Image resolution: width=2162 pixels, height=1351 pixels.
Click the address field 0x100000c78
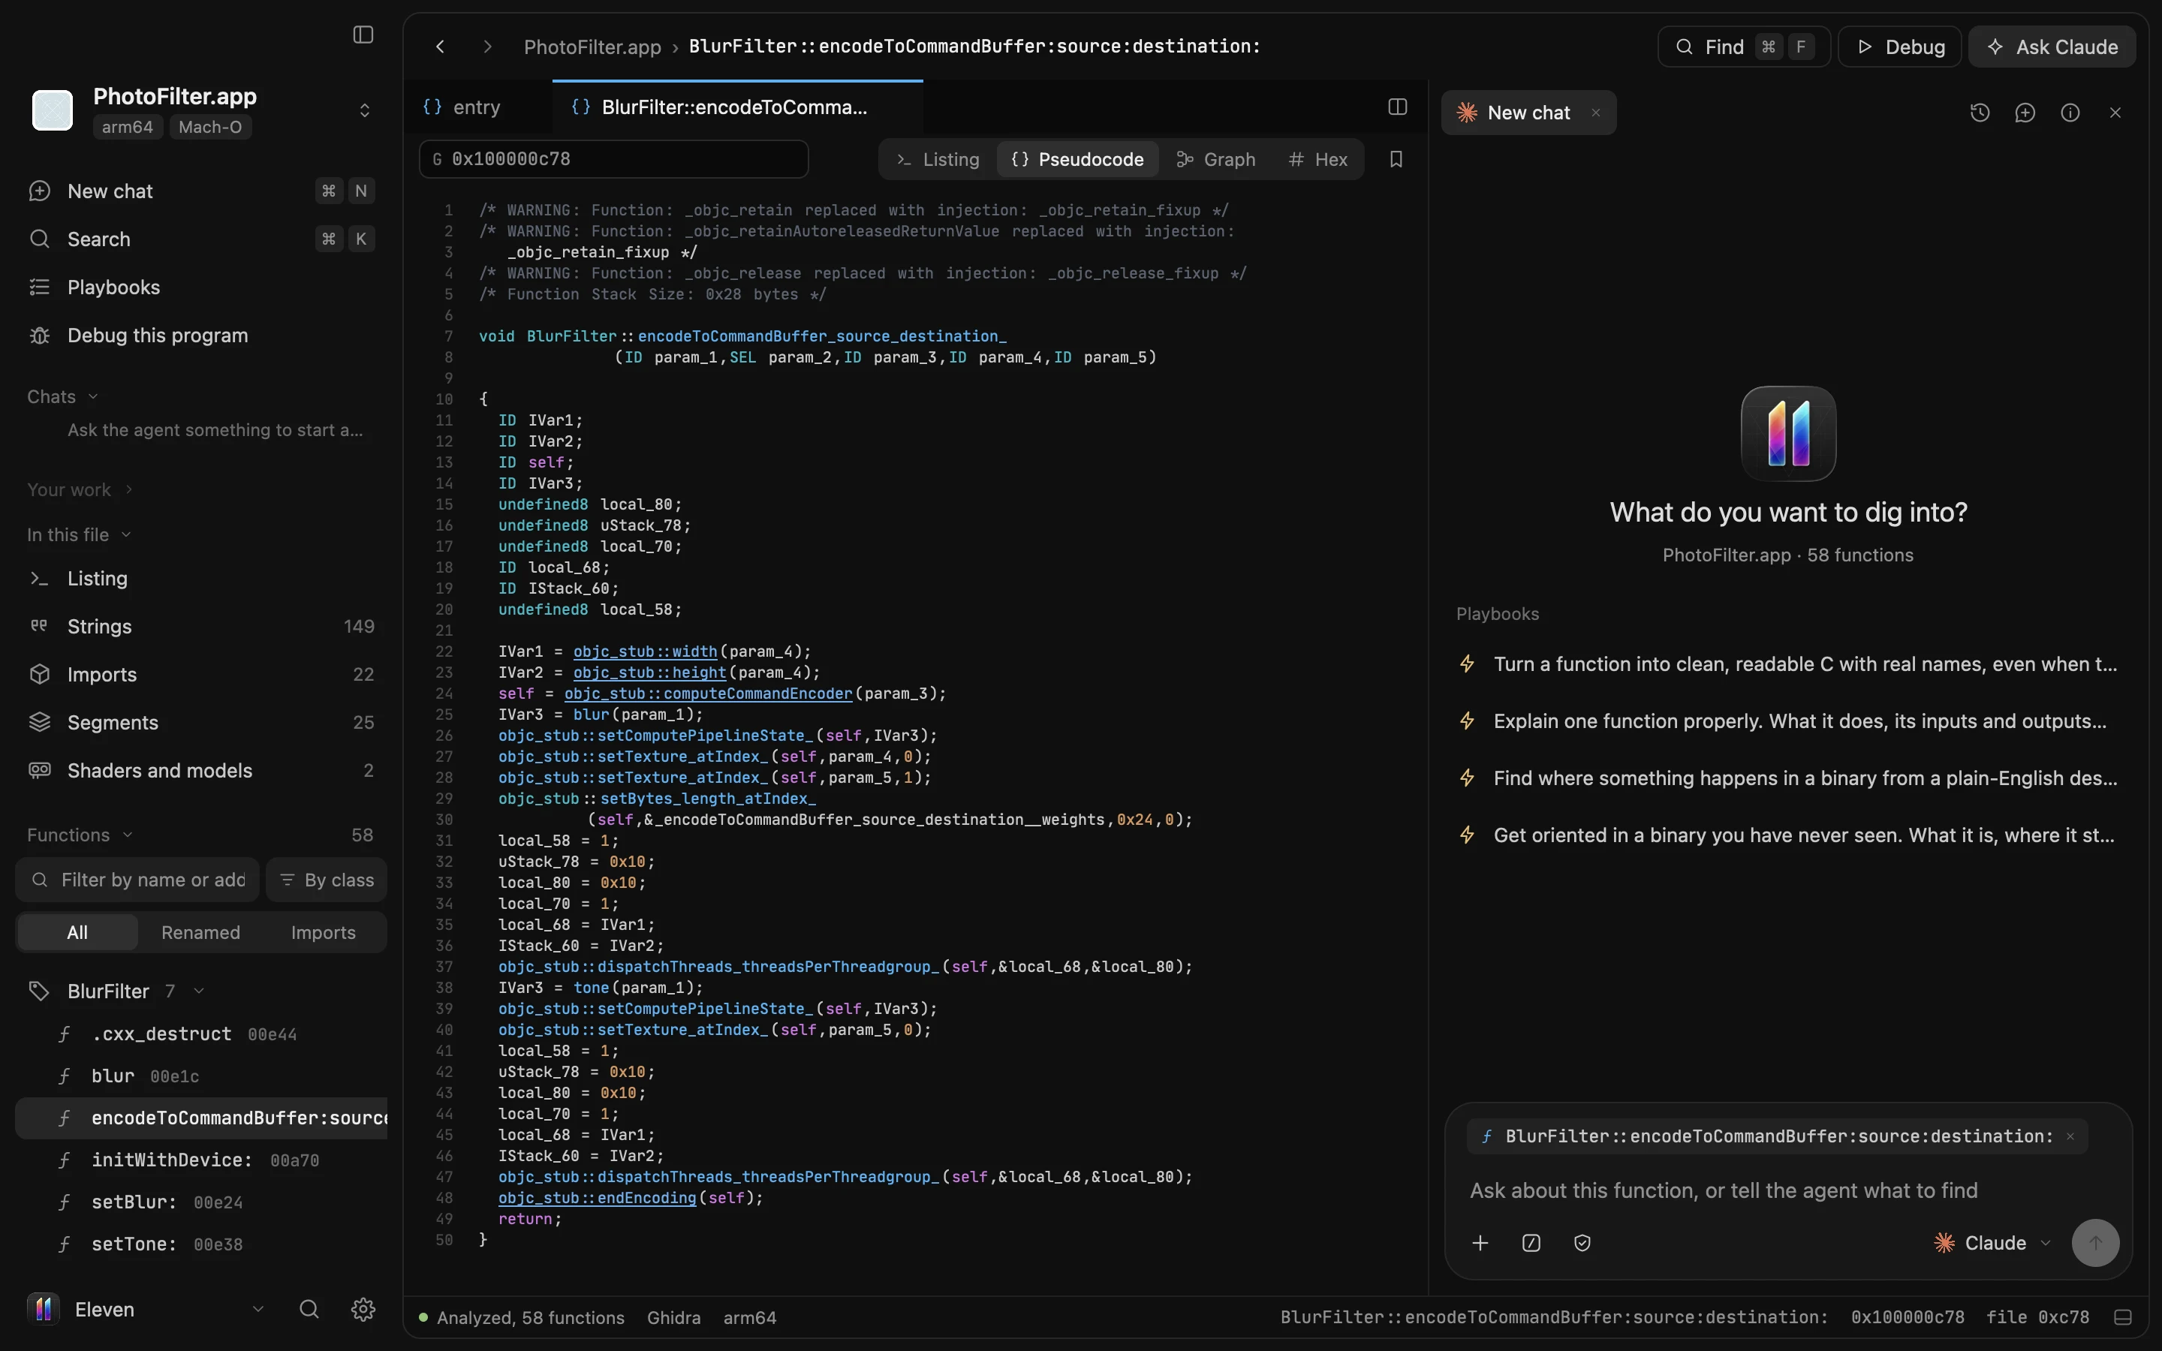pos(614,159)
